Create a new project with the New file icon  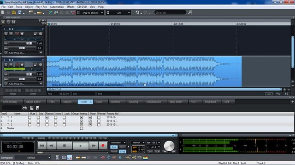coord(3,12)
